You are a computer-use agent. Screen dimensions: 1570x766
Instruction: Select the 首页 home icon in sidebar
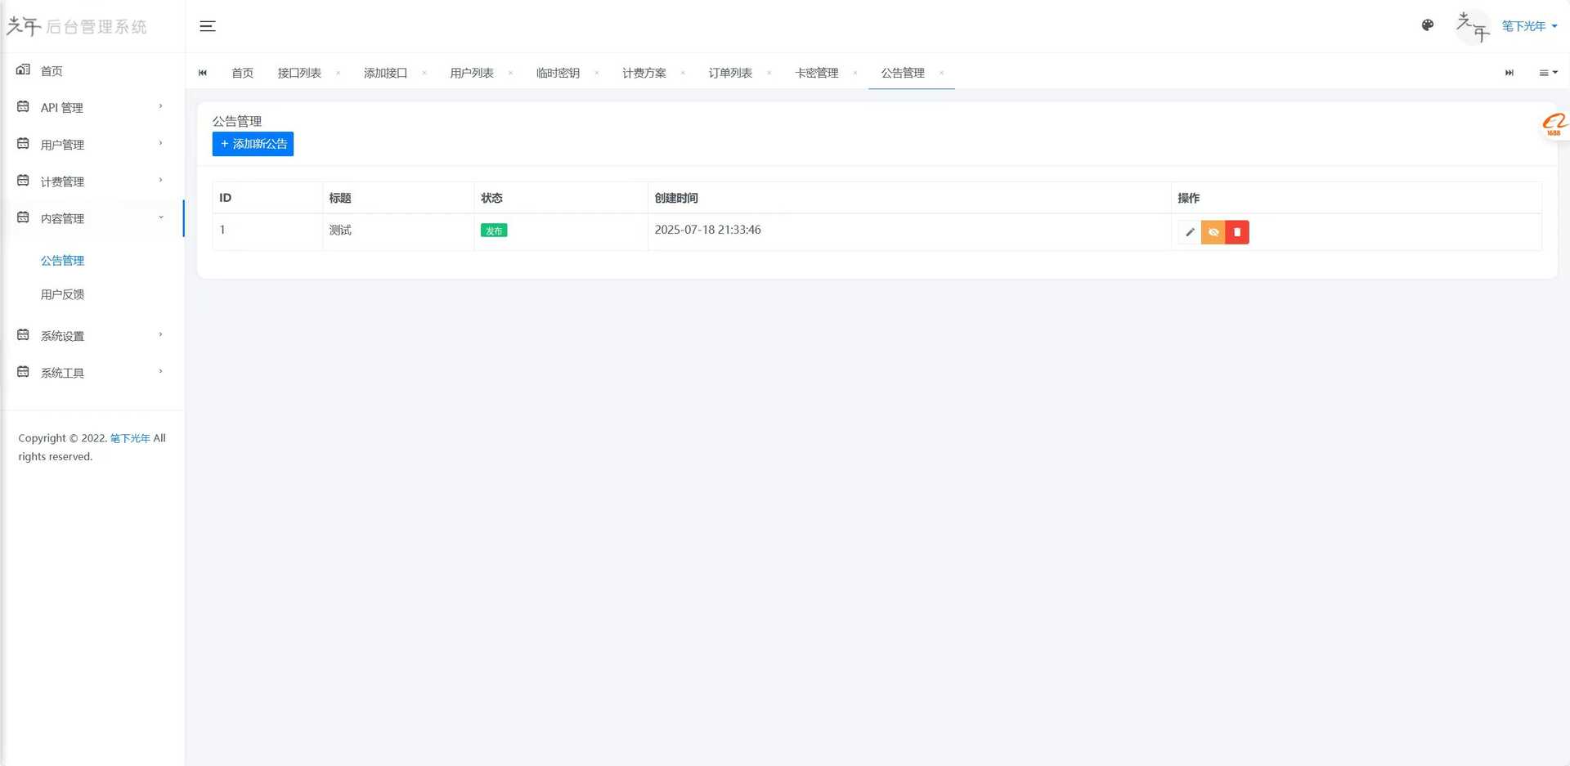22,70
